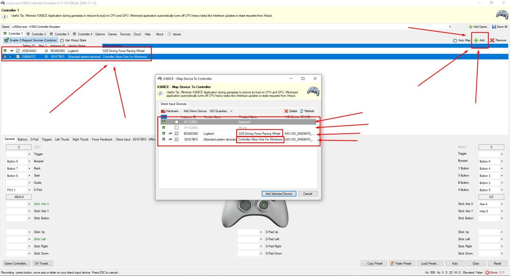Toggle the Auto Map checkbox
This screenshot has width=510, height=276.
[455, 40]
